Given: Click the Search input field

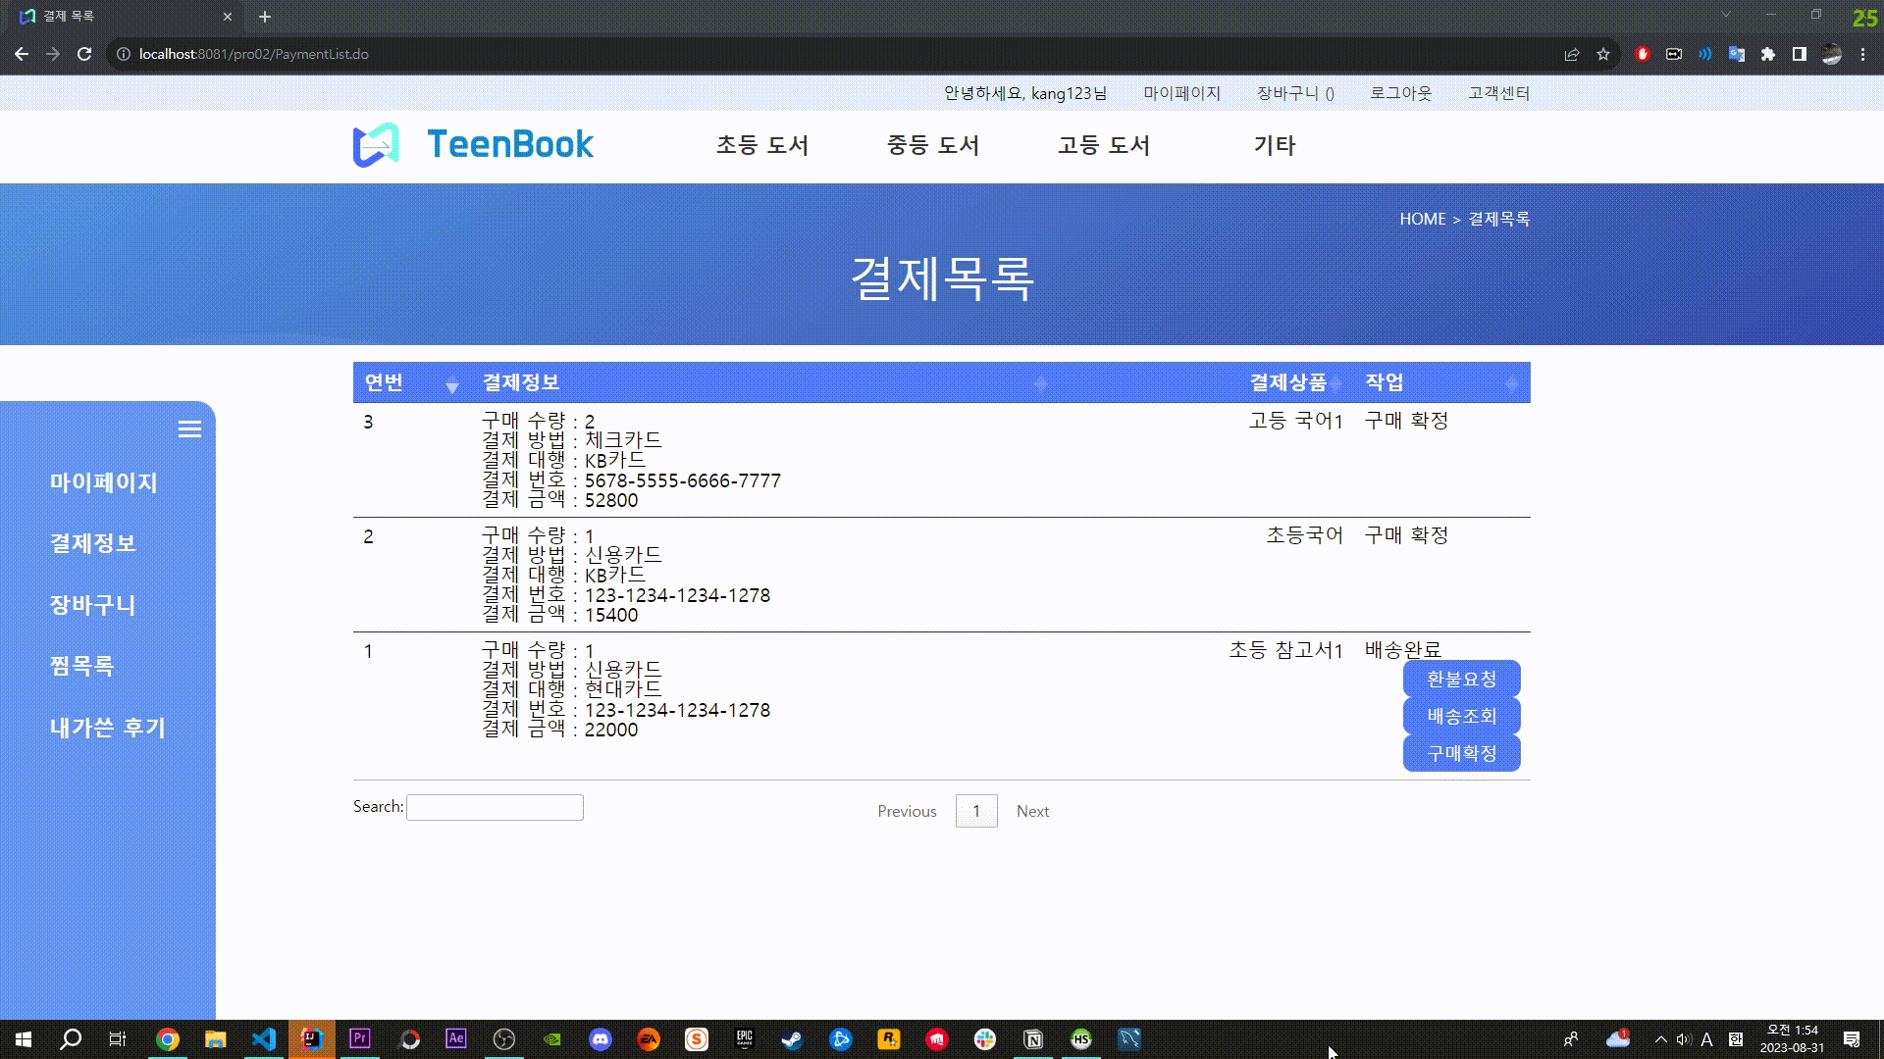Looking at the screenshot, I should point(495,807).
